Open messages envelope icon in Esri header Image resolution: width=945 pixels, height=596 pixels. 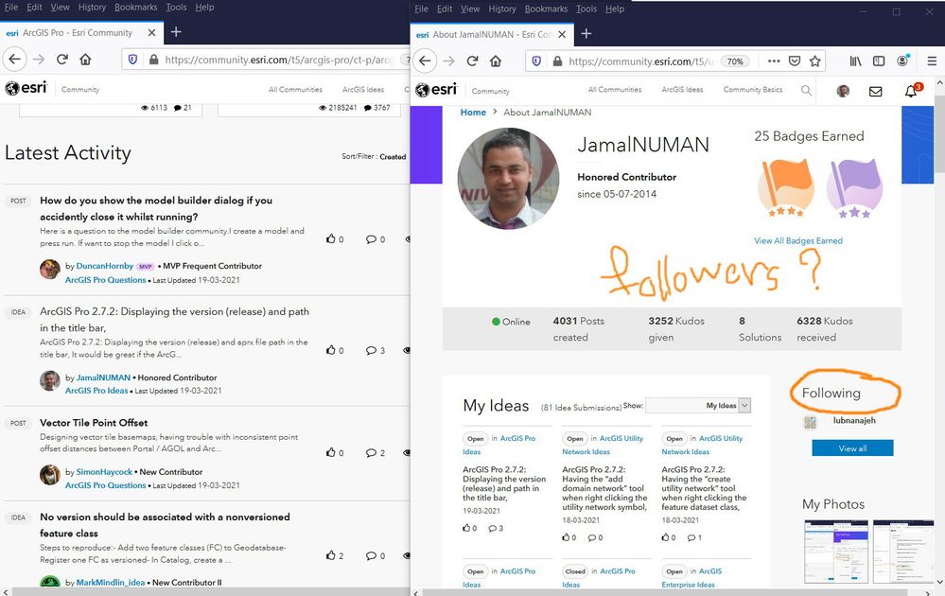coord(876,91)
